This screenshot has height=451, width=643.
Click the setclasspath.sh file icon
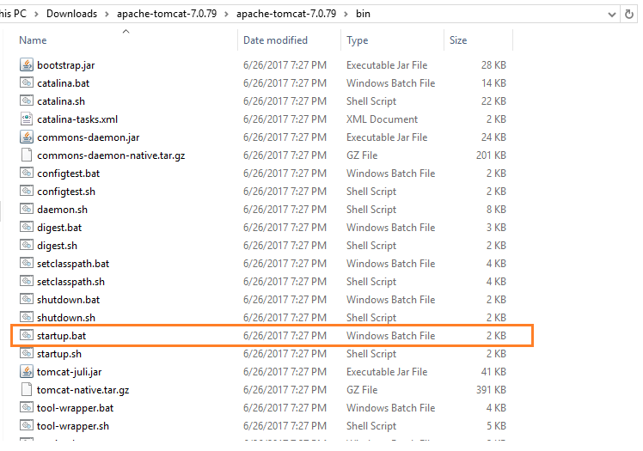[x=27, y=281]
